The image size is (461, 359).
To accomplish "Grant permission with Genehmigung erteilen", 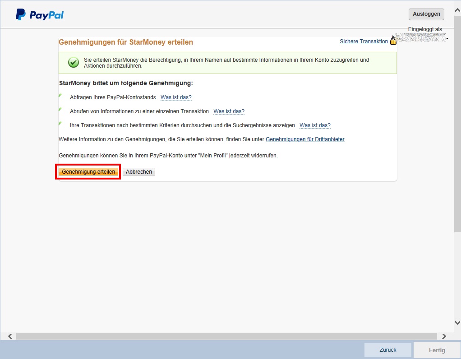I will [88, 172].
